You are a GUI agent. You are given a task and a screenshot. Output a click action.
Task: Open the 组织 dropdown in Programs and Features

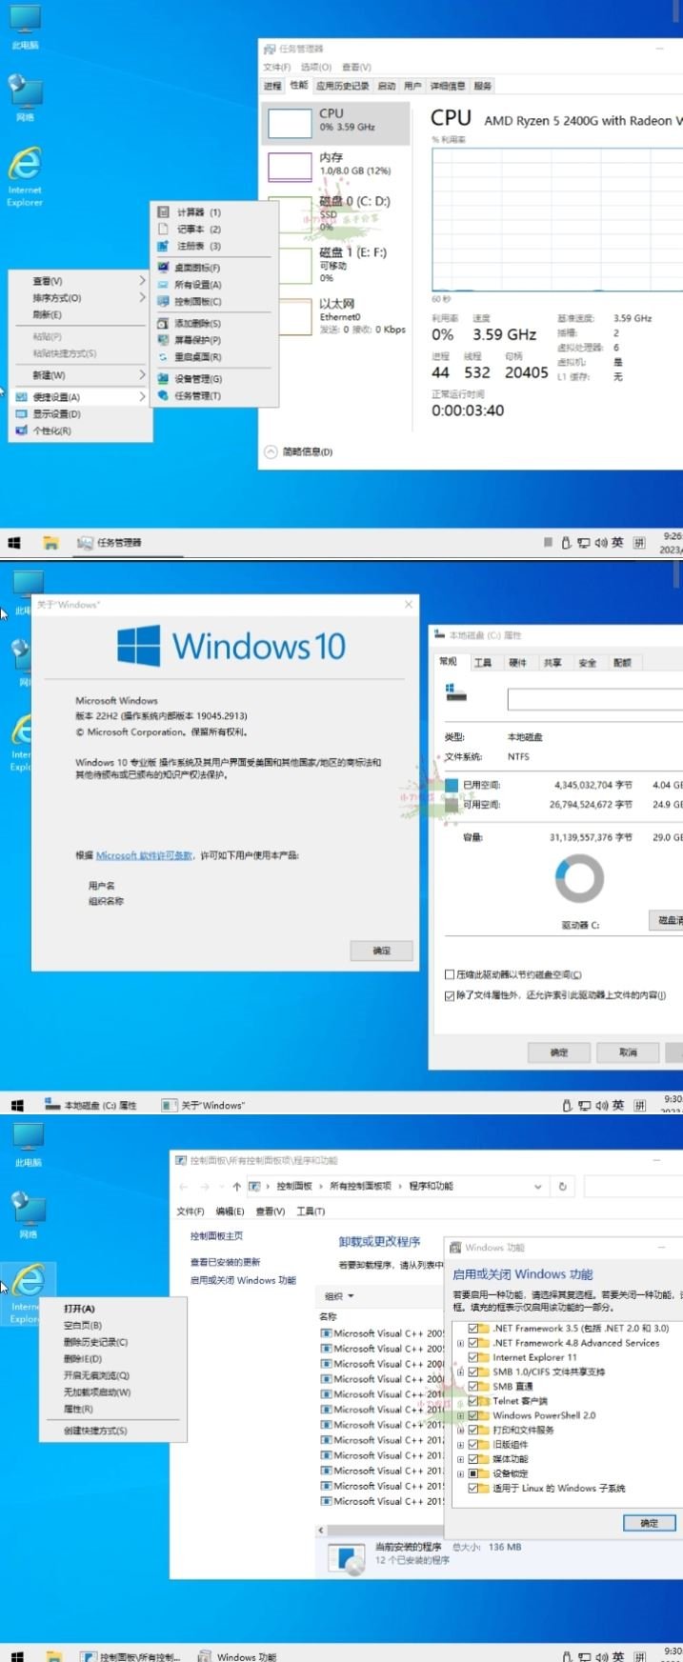tap(339, 1296)
